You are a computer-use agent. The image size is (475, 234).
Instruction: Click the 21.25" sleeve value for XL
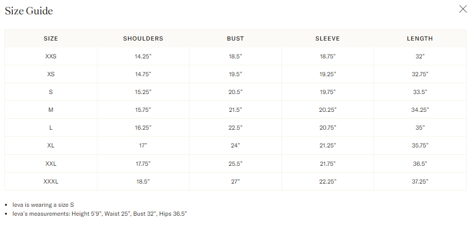click(328, 145)
